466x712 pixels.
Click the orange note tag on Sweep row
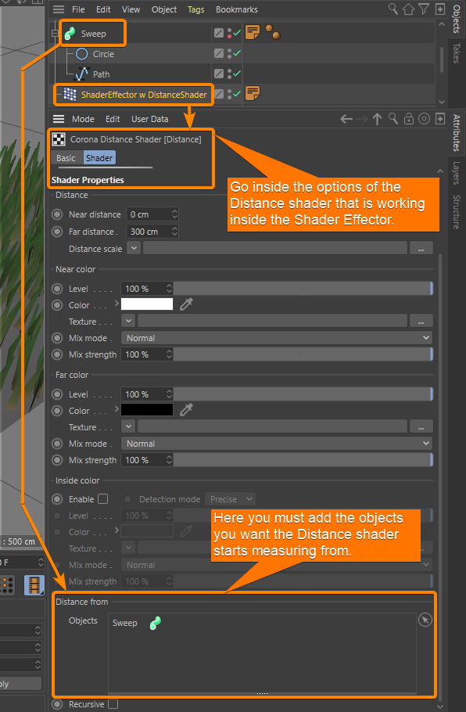coord(253,32)
